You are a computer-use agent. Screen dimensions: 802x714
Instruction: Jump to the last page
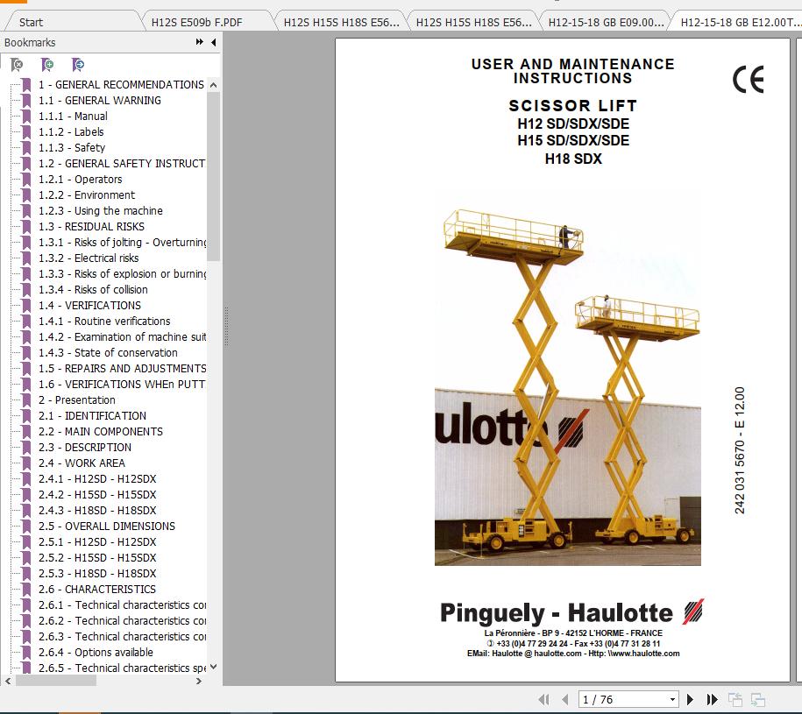(710, 699)
